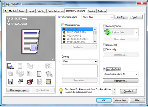Click the watermark list scroll-down arrow

[95, 42]
